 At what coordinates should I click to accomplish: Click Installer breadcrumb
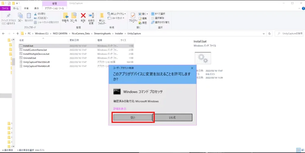119,34
